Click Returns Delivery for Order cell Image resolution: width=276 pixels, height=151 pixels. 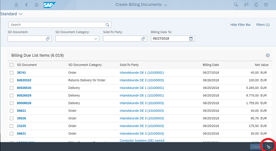pos(87,80)
